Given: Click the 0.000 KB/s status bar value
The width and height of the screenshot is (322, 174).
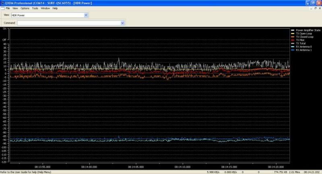Looking at the screenshot, I should pyautogui.click(x=231, y=172).
